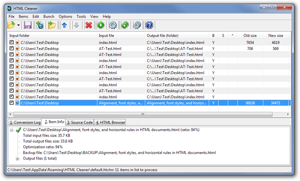This screenshot has width=300, height=181.
Task: Click HTML Cleaner app icon in title bar
Action: coord(10,9)
